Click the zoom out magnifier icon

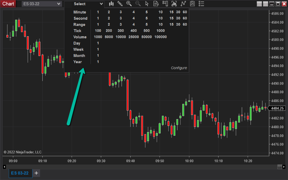(138, 4)
